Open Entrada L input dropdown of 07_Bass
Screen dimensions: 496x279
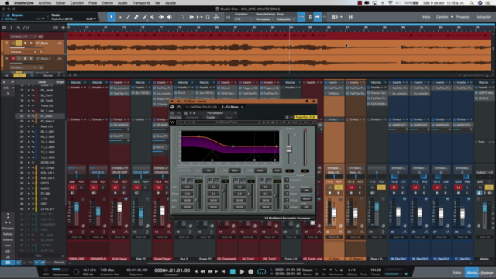point(23,52)
